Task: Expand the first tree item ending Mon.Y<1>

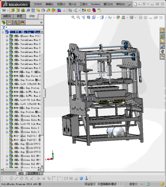Action: pyautogui.click(x=7, y=36)
